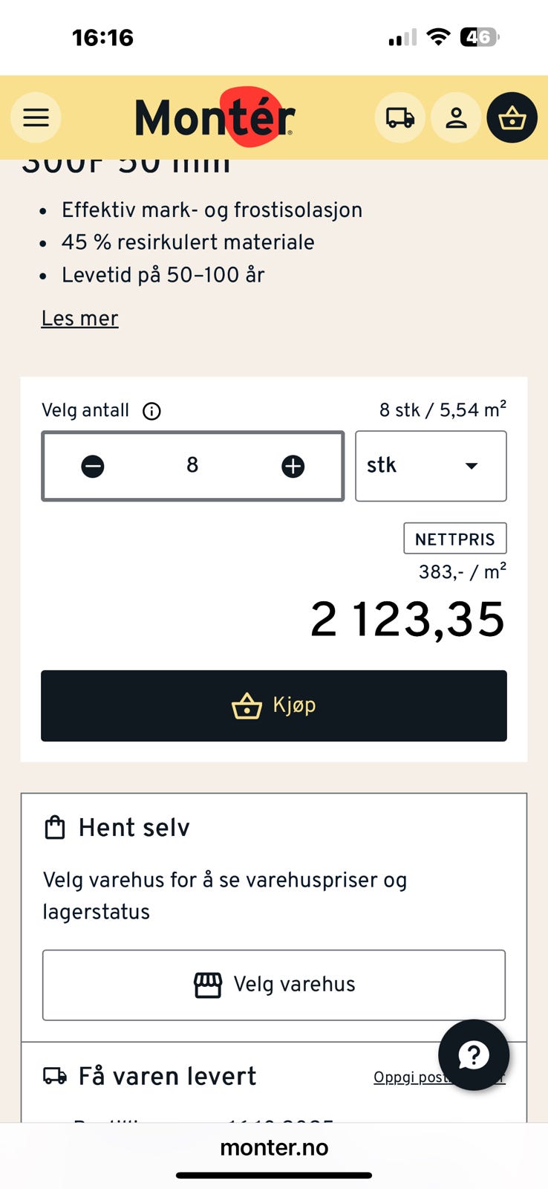Expand the Les mer link

click(x=79, y=319)
